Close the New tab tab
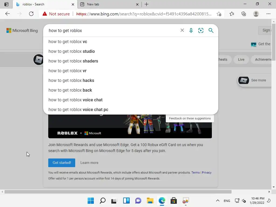276x207 pixels. point(137,4)
